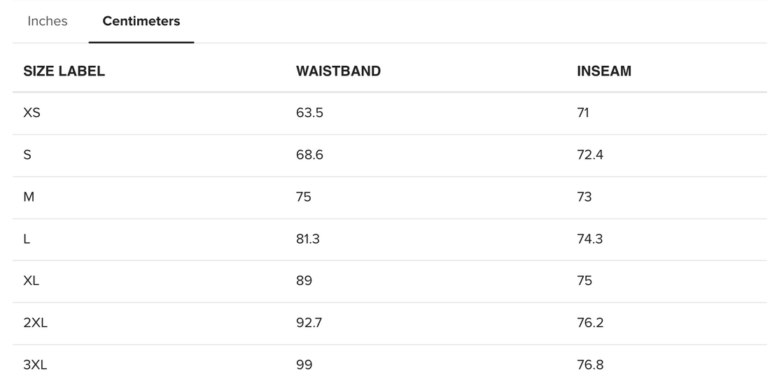Click the 76.8 inseam value
Image resolution: width=770 pixels, height=385 pixels.
click(x=590, y=365)
